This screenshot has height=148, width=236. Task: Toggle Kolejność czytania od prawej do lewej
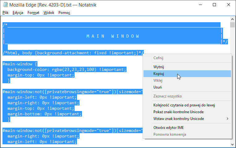(187, 105)
